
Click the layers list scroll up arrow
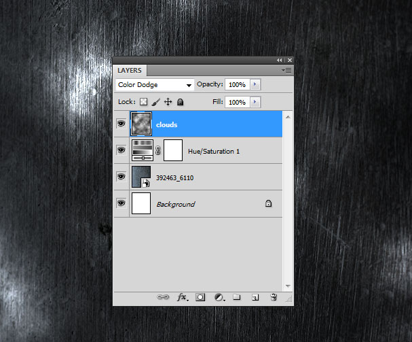pyautogui.click(x=288, y=117)
